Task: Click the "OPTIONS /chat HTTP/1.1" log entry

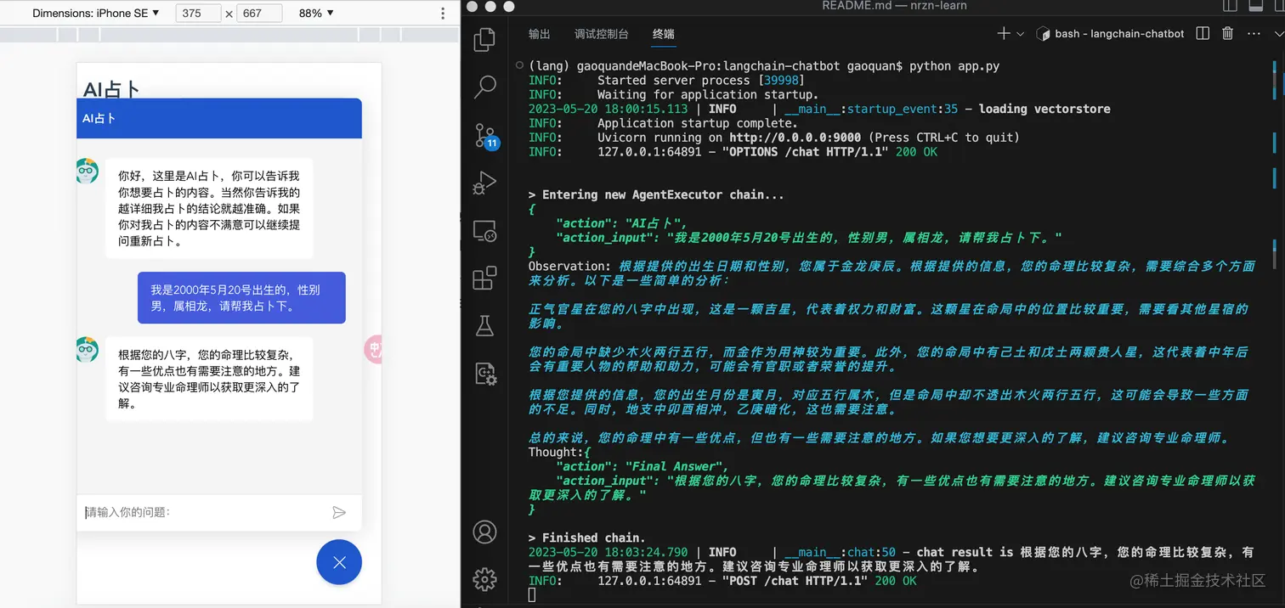Action: pos(805,152)
